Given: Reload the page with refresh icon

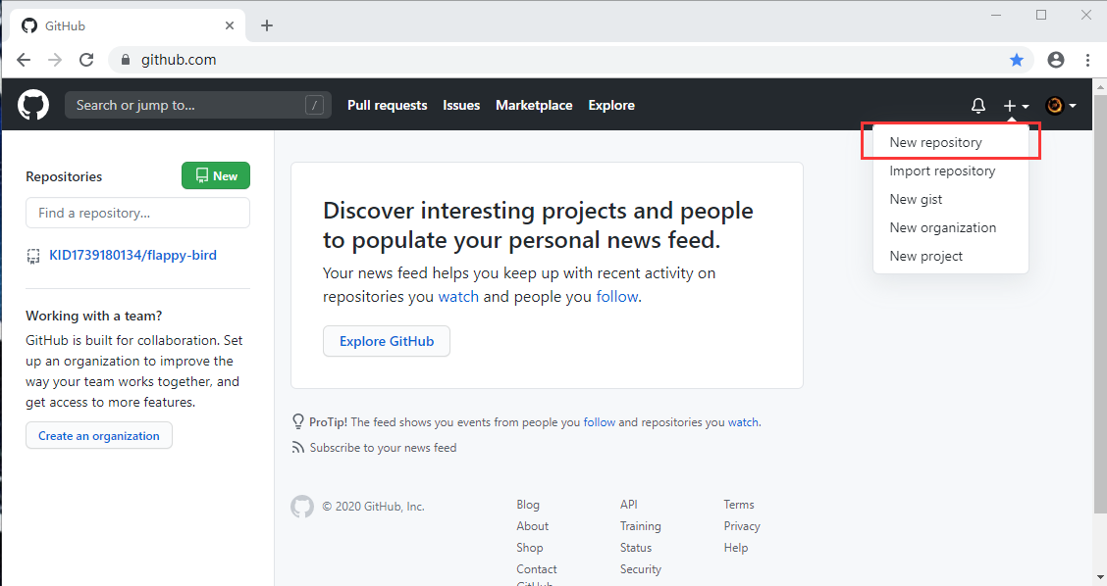Looking at the screenshot, I should click(x=86, y=60).
